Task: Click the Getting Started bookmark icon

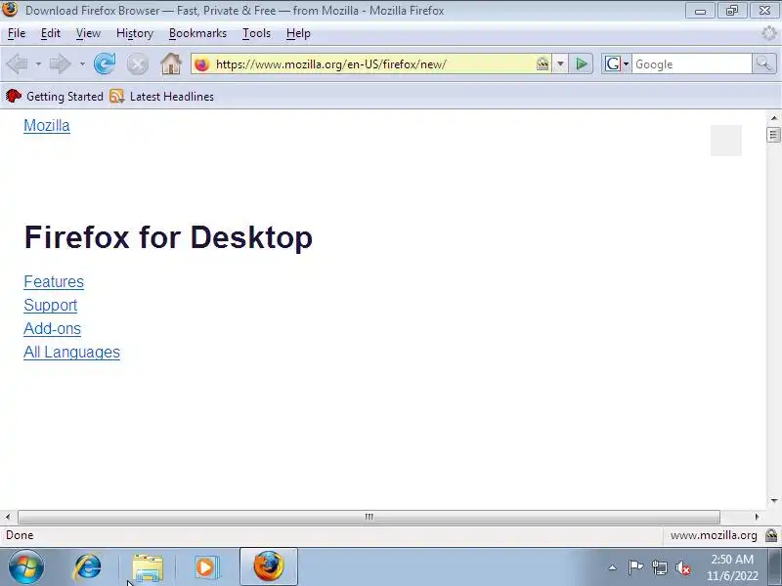Action: click(x=14, y=96)
